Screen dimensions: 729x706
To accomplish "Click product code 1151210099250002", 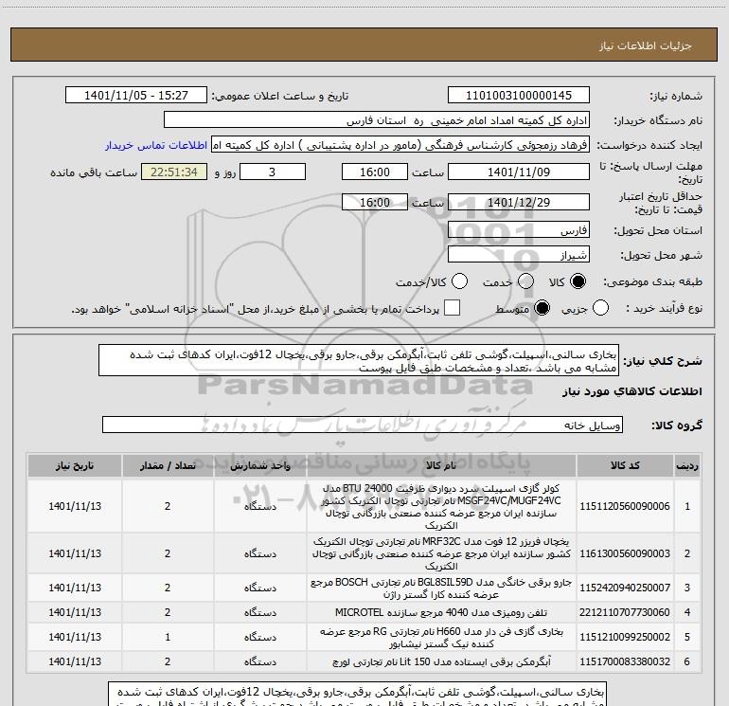I will click(x=625, y=637).
